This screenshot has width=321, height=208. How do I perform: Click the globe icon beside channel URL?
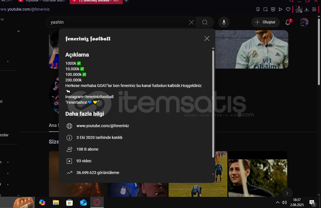pyautogui.click(x=69, y=126)
